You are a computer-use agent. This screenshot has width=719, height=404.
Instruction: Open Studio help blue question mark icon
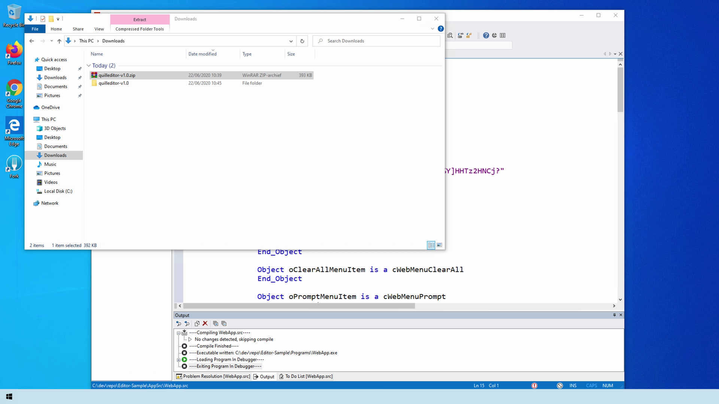pyautogui.click(x=486, y=36)
